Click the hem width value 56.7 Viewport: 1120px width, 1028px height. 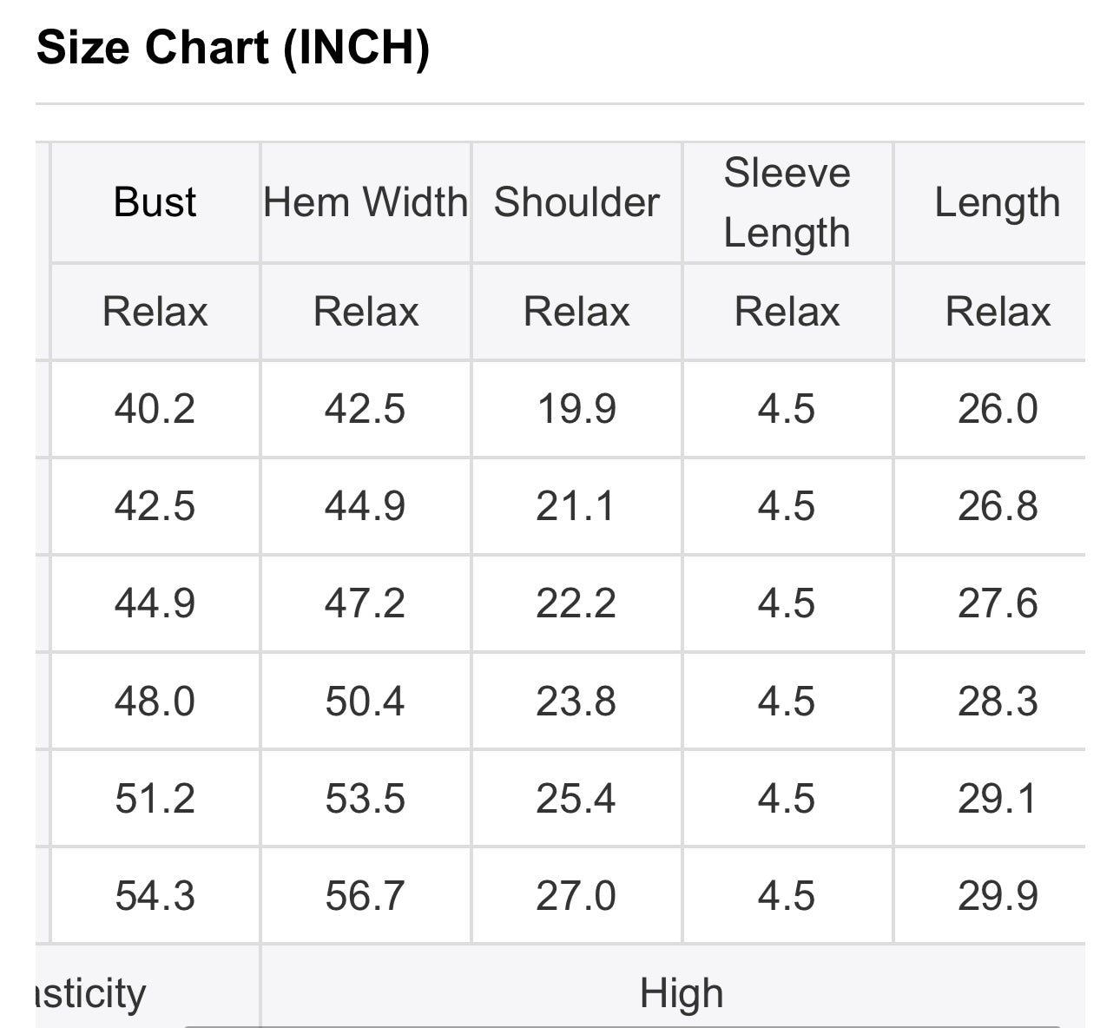pyautogui.click(x=366, y=895)
